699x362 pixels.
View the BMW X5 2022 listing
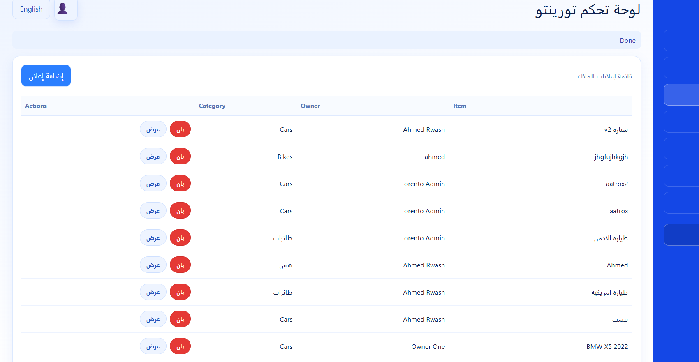click(x=153, y=346)
